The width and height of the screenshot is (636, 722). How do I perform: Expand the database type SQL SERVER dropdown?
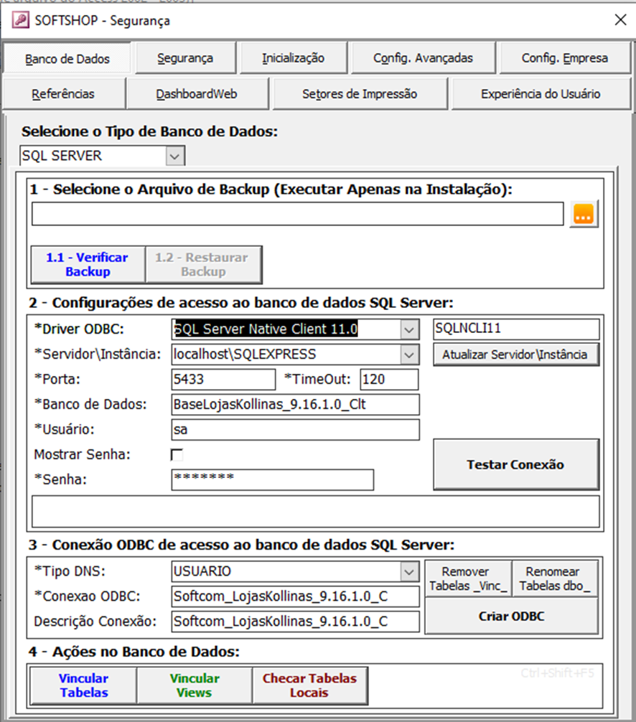point(174,156)
